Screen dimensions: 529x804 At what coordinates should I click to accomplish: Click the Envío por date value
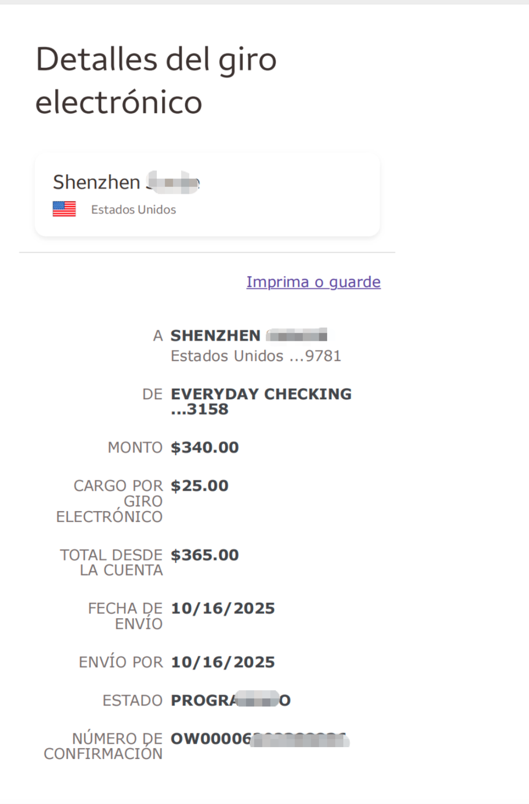223,662
